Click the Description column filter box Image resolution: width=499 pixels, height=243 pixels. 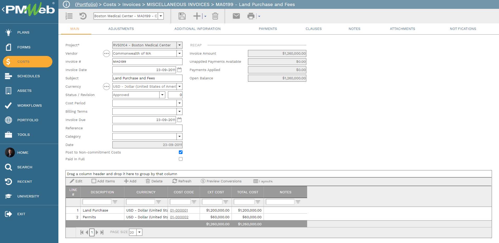(97, 202)
